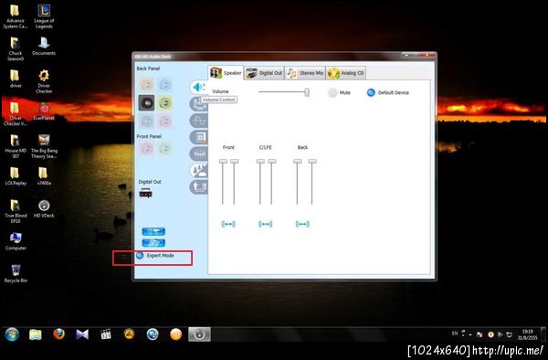Open the Driver Checker gear desktop icon
The height and width of the screenshot is (360, 548).
point(44,81)
